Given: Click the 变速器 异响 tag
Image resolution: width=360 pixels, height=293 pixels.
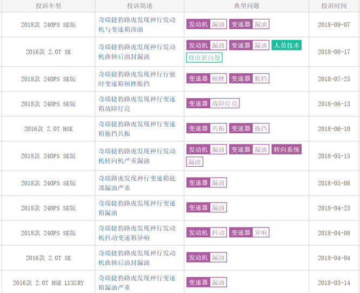Looking at the screenshot, I should click(x=249, y=232).
